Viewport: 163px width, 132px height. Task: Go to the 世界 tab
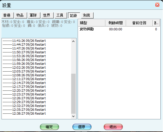(x=48, y=15)
